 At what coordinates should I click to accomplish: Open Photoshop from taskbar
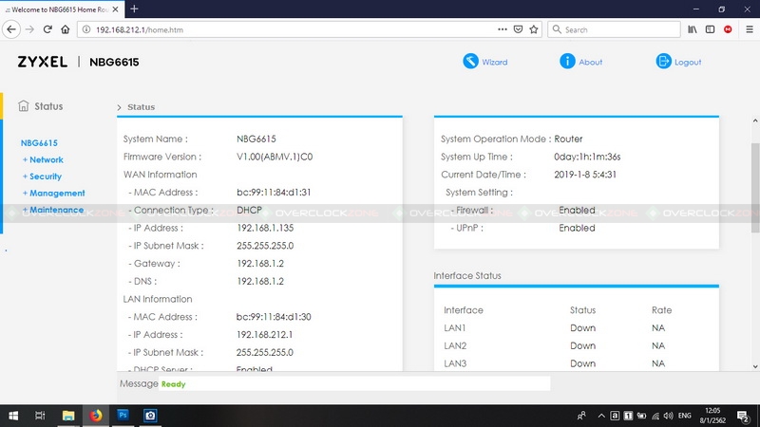coord(123,416)
